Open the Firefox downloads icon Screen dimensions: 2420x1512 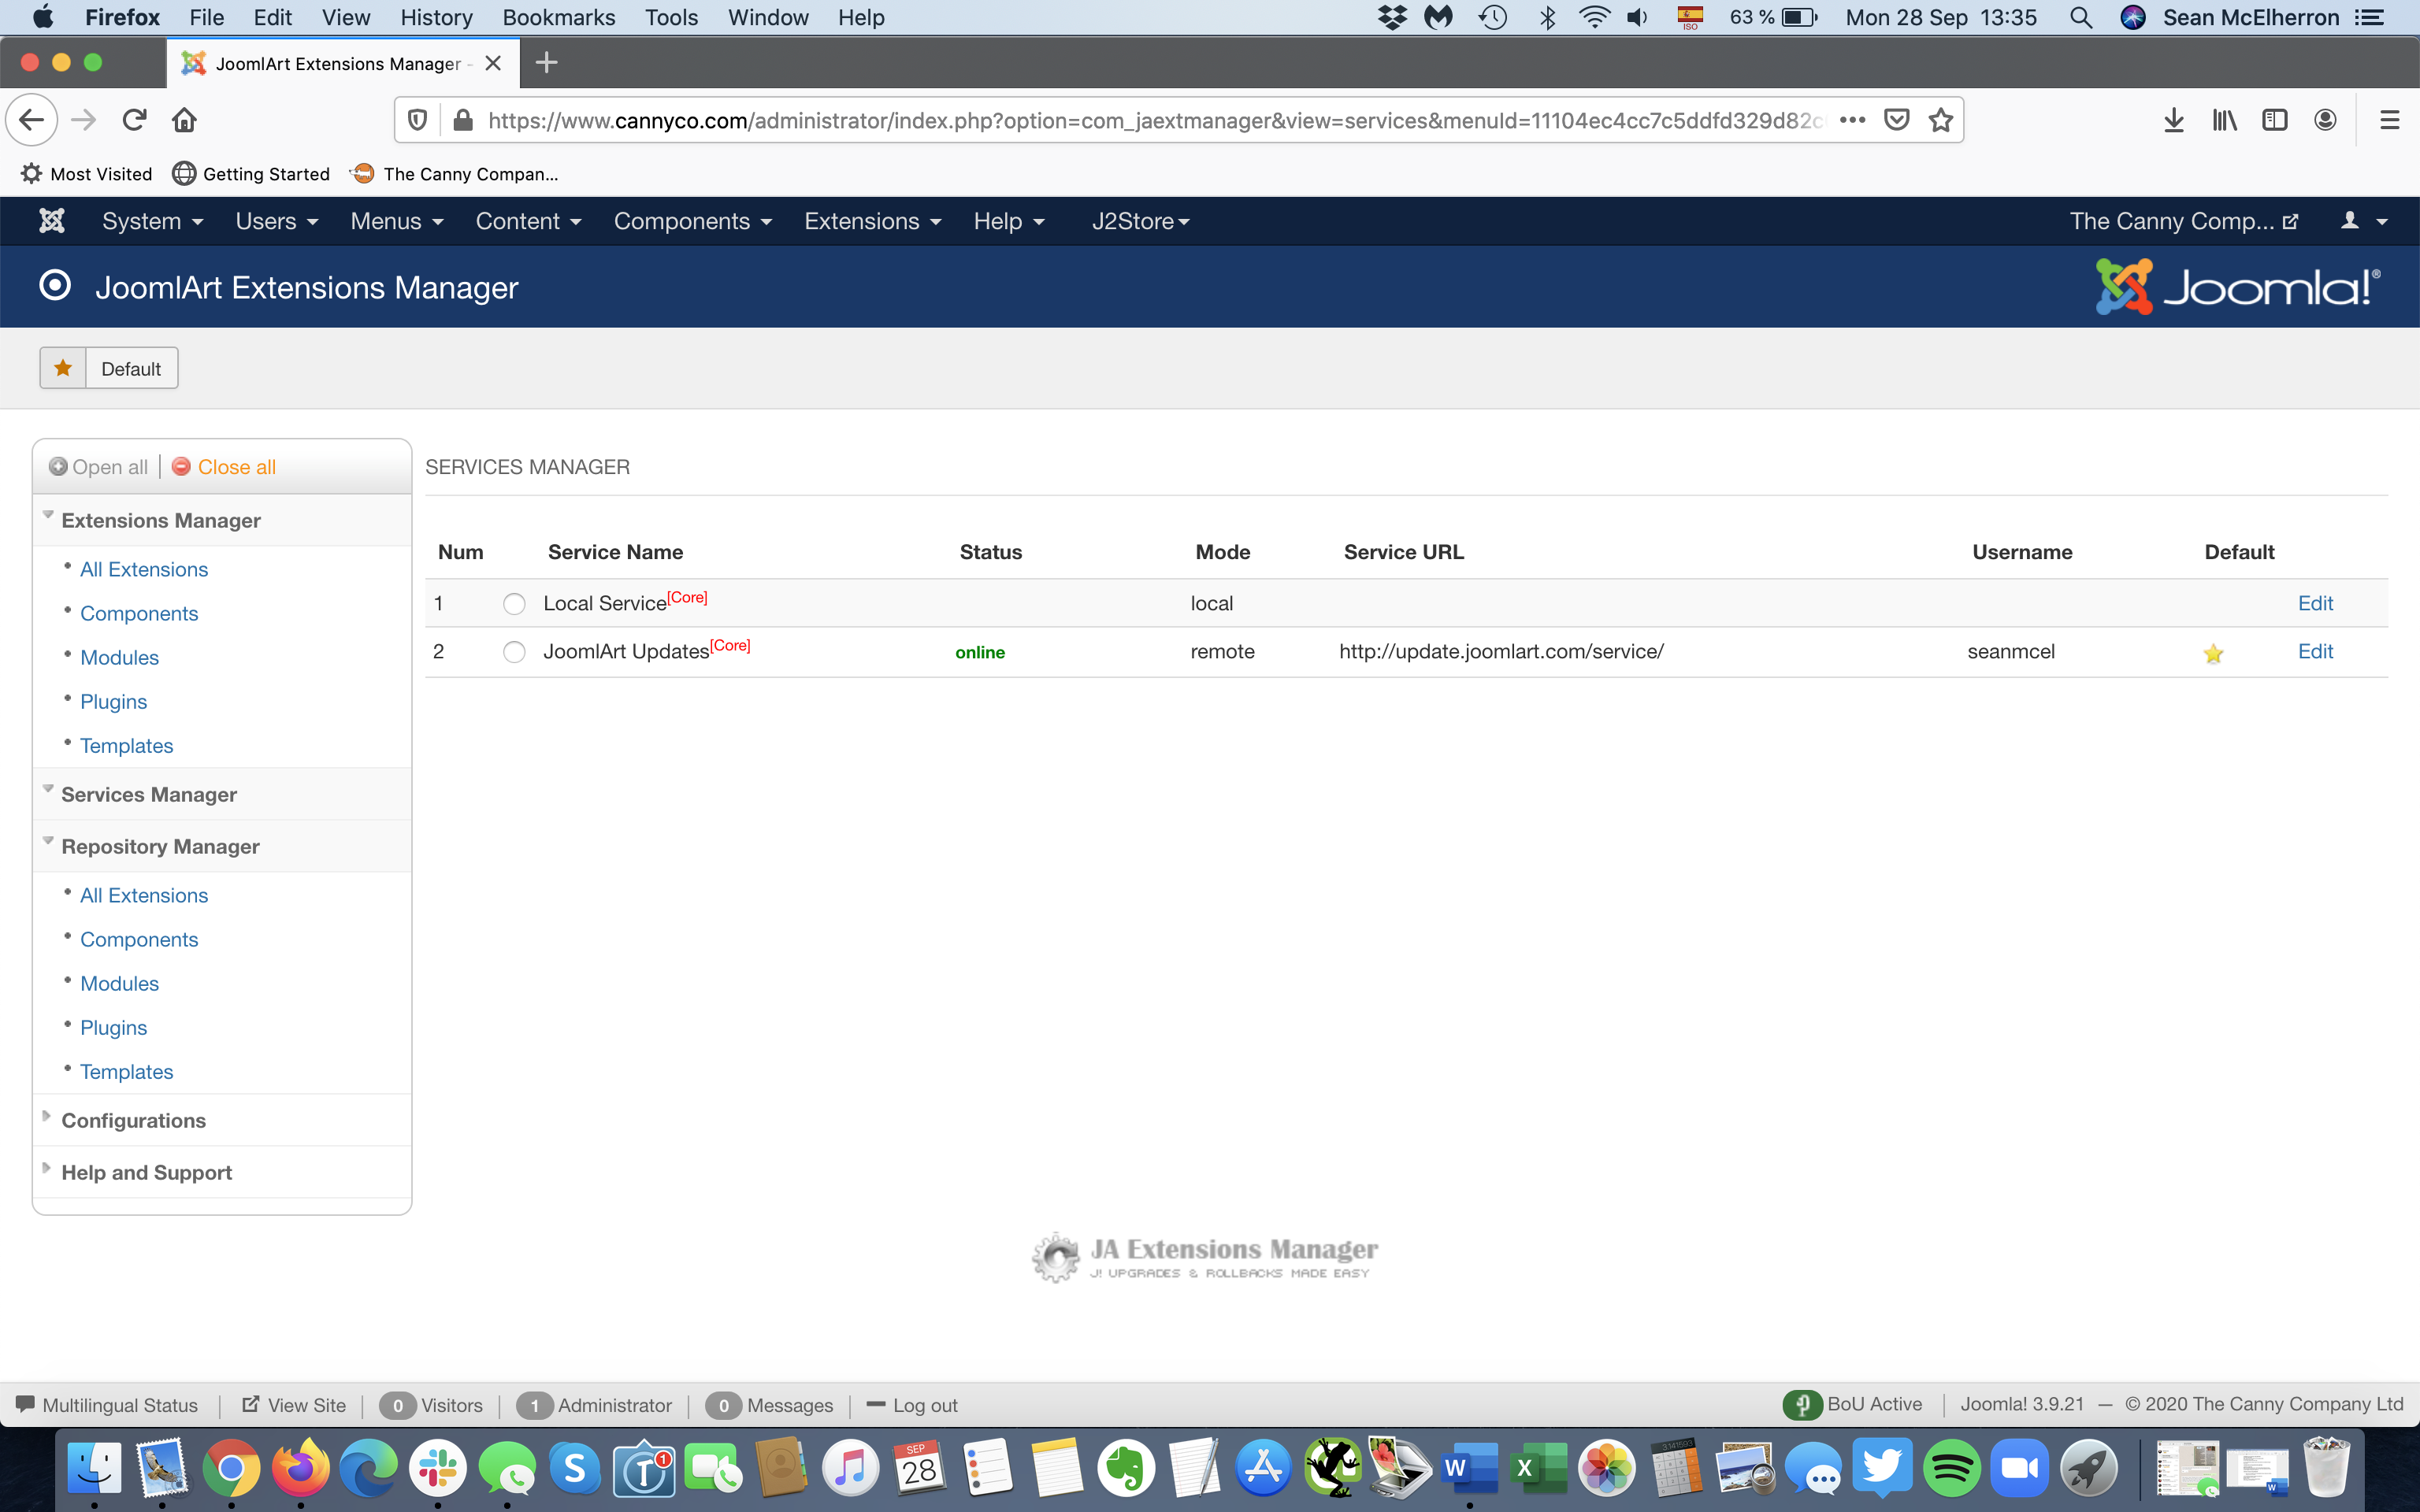[x=2173, y=120]
